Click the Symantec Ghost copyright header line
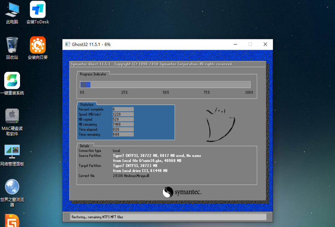The image size is (335, 227). (x=152, y=64)
